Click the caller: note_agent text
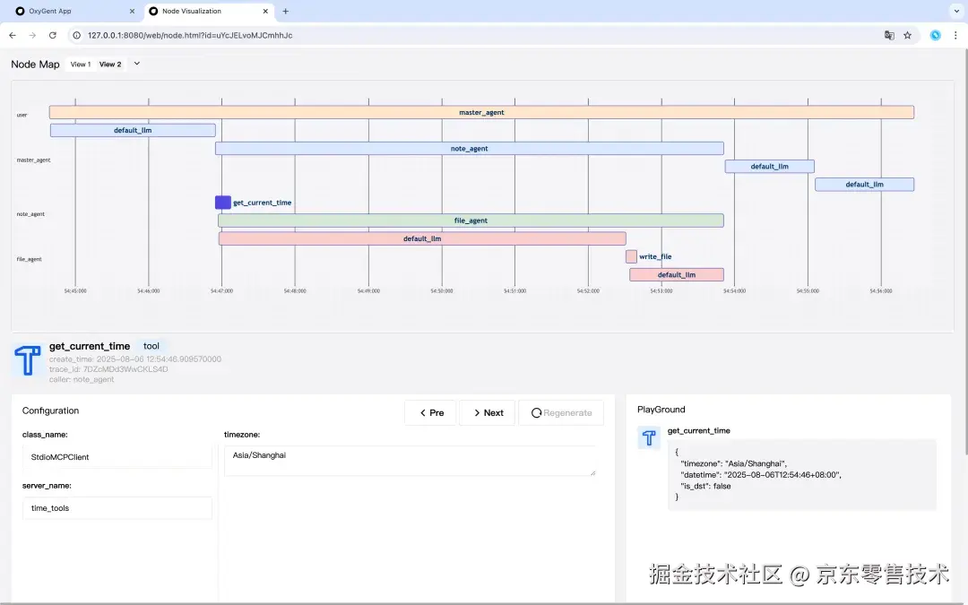 coord(82,380)
